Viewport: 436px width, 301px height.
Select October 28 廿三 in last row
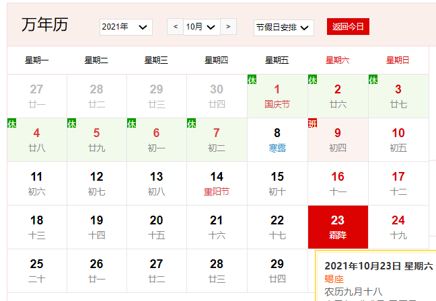217,271
